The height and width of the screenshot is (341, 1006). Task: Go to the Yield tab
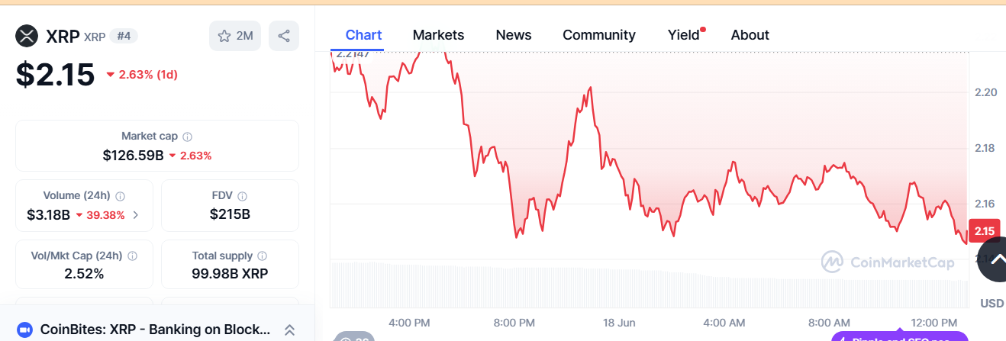point(683,35)
